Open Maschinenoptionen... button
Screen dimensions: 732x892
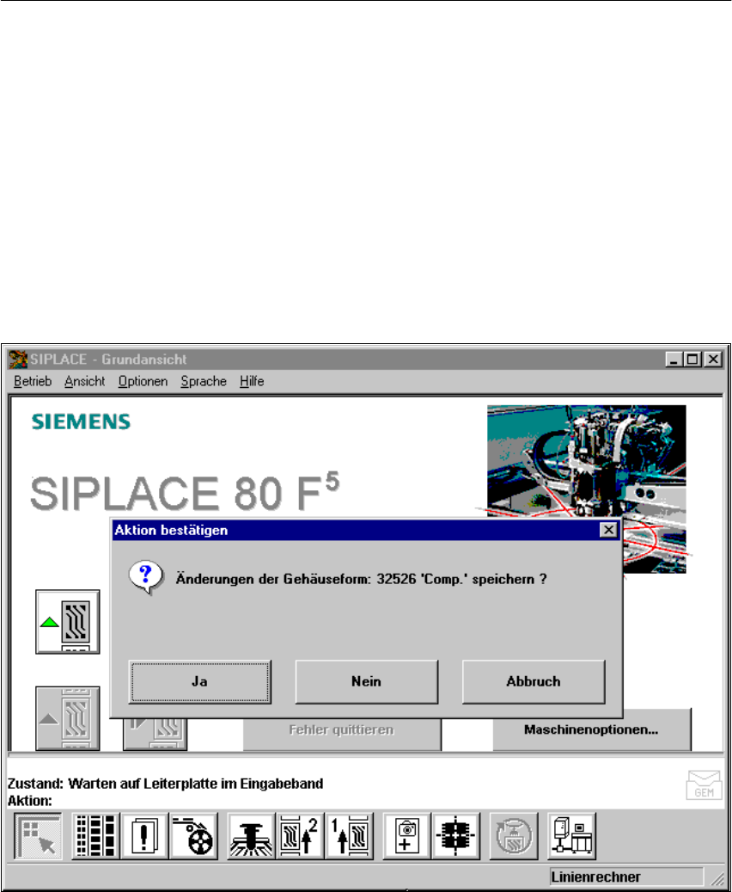pyautogui.click(x=592, y=730)
